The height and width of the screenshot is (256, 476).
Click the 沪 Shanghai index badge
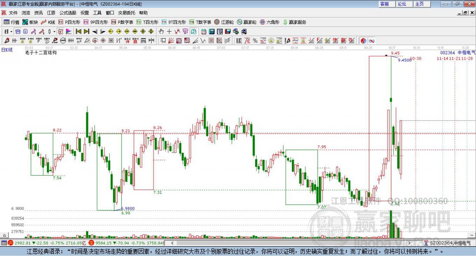(11, 243)
